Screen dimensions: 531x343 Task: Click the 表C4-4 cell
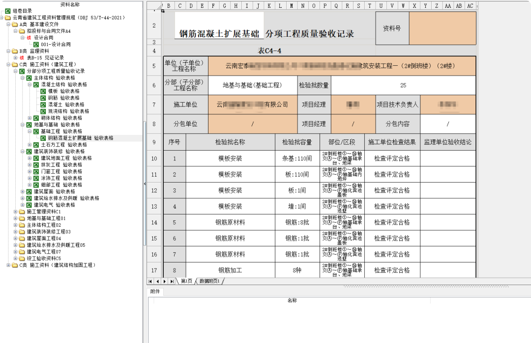[269, 51]
